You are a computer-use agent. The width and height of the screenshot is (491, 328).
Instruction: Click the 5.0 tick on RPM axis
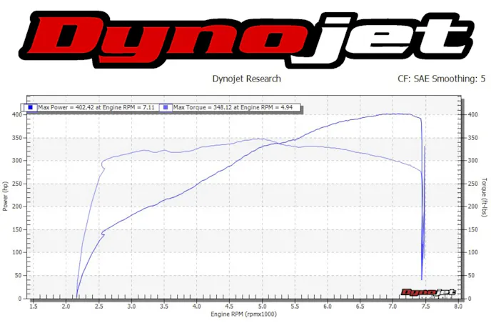click(x=263, y=306)
